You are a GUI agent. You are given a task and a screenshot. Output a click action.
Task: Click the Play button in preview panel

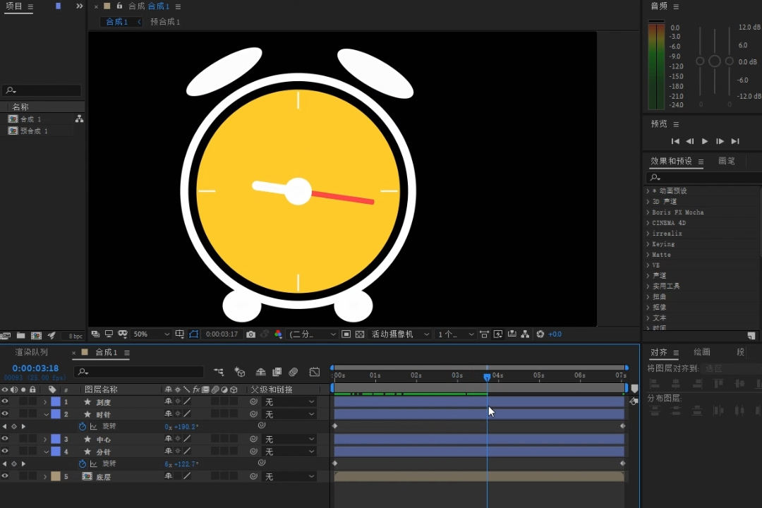[705, 141]
